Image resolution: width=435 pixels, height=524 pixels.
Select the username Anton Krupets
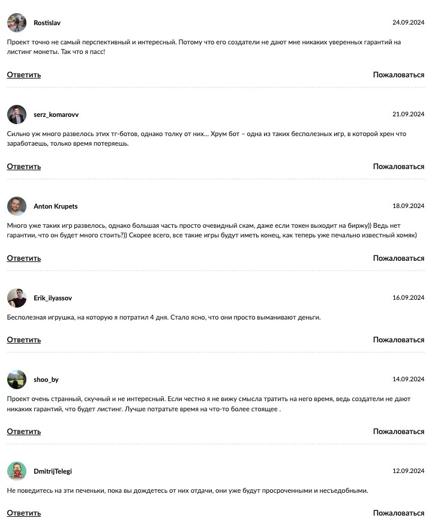56,206
